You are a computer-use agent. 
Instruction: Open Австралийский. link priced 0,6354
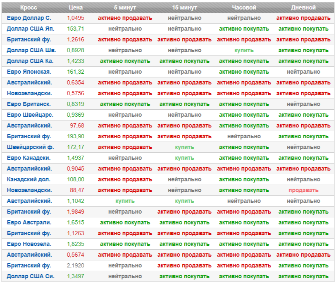pos(29,82)
